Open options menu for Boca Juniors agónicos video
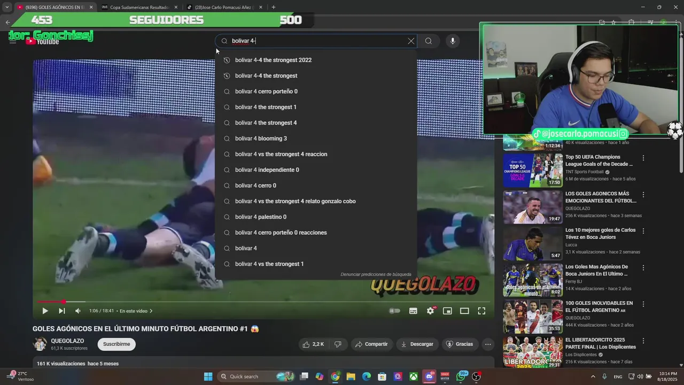 pos(643,267)
